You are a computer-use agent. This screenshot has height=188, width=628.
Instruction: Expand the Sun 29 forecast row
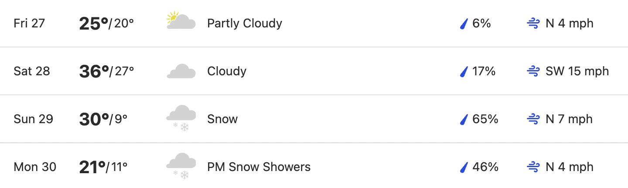click(314, 119)
